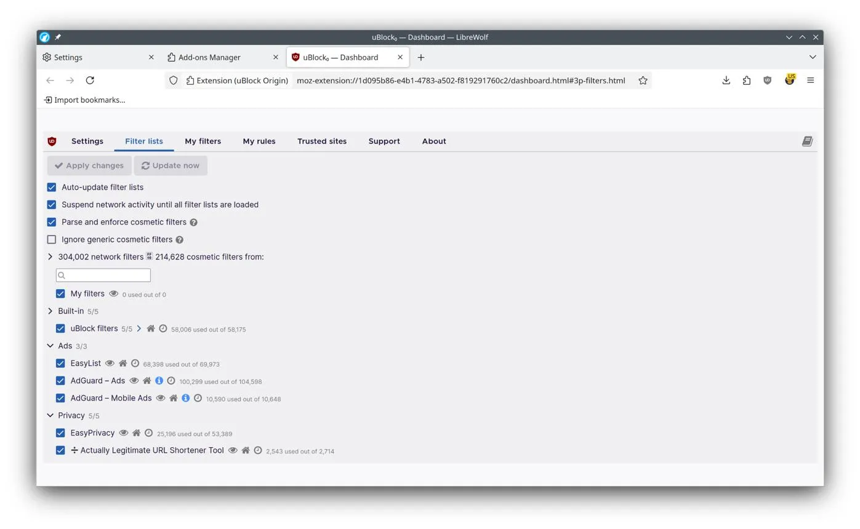Toggle Suspend network activity until lists loaded
The height and width of the screenshot is (529, 860).
pyautogui.click(x=52, y=205)
